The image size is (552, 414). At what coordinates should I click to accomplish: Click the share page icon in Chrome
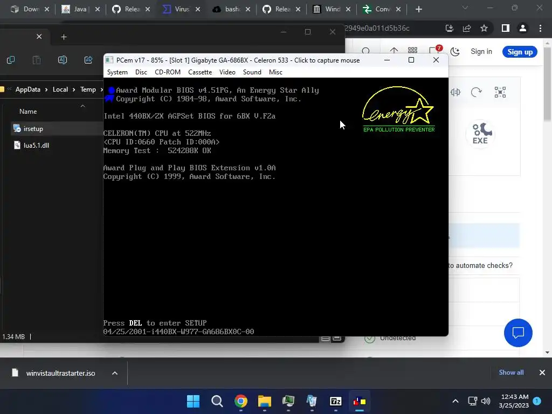click(x=467, y=28)
